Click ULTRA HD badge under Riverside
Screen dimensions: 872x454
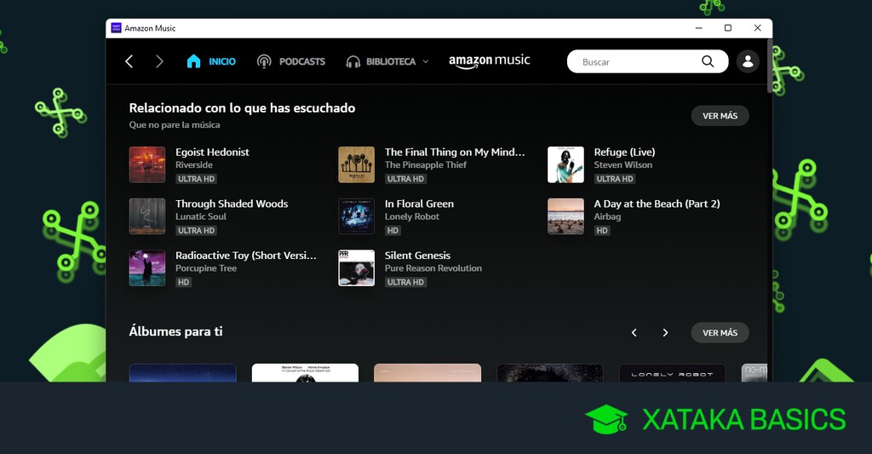[x=197, y=179]
